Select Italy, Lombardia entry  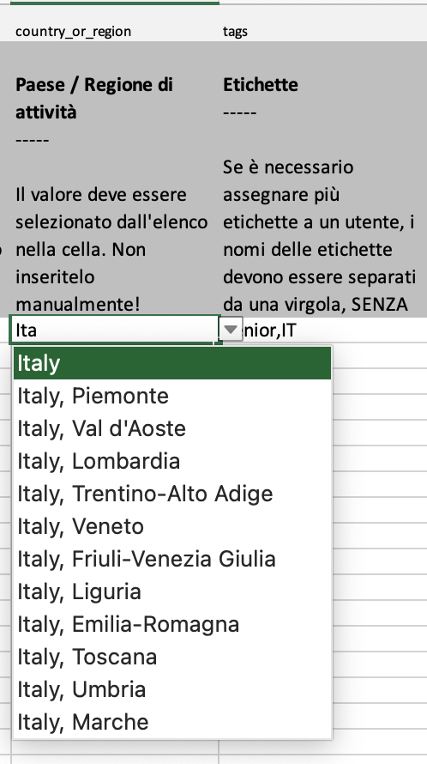[172, 461]
